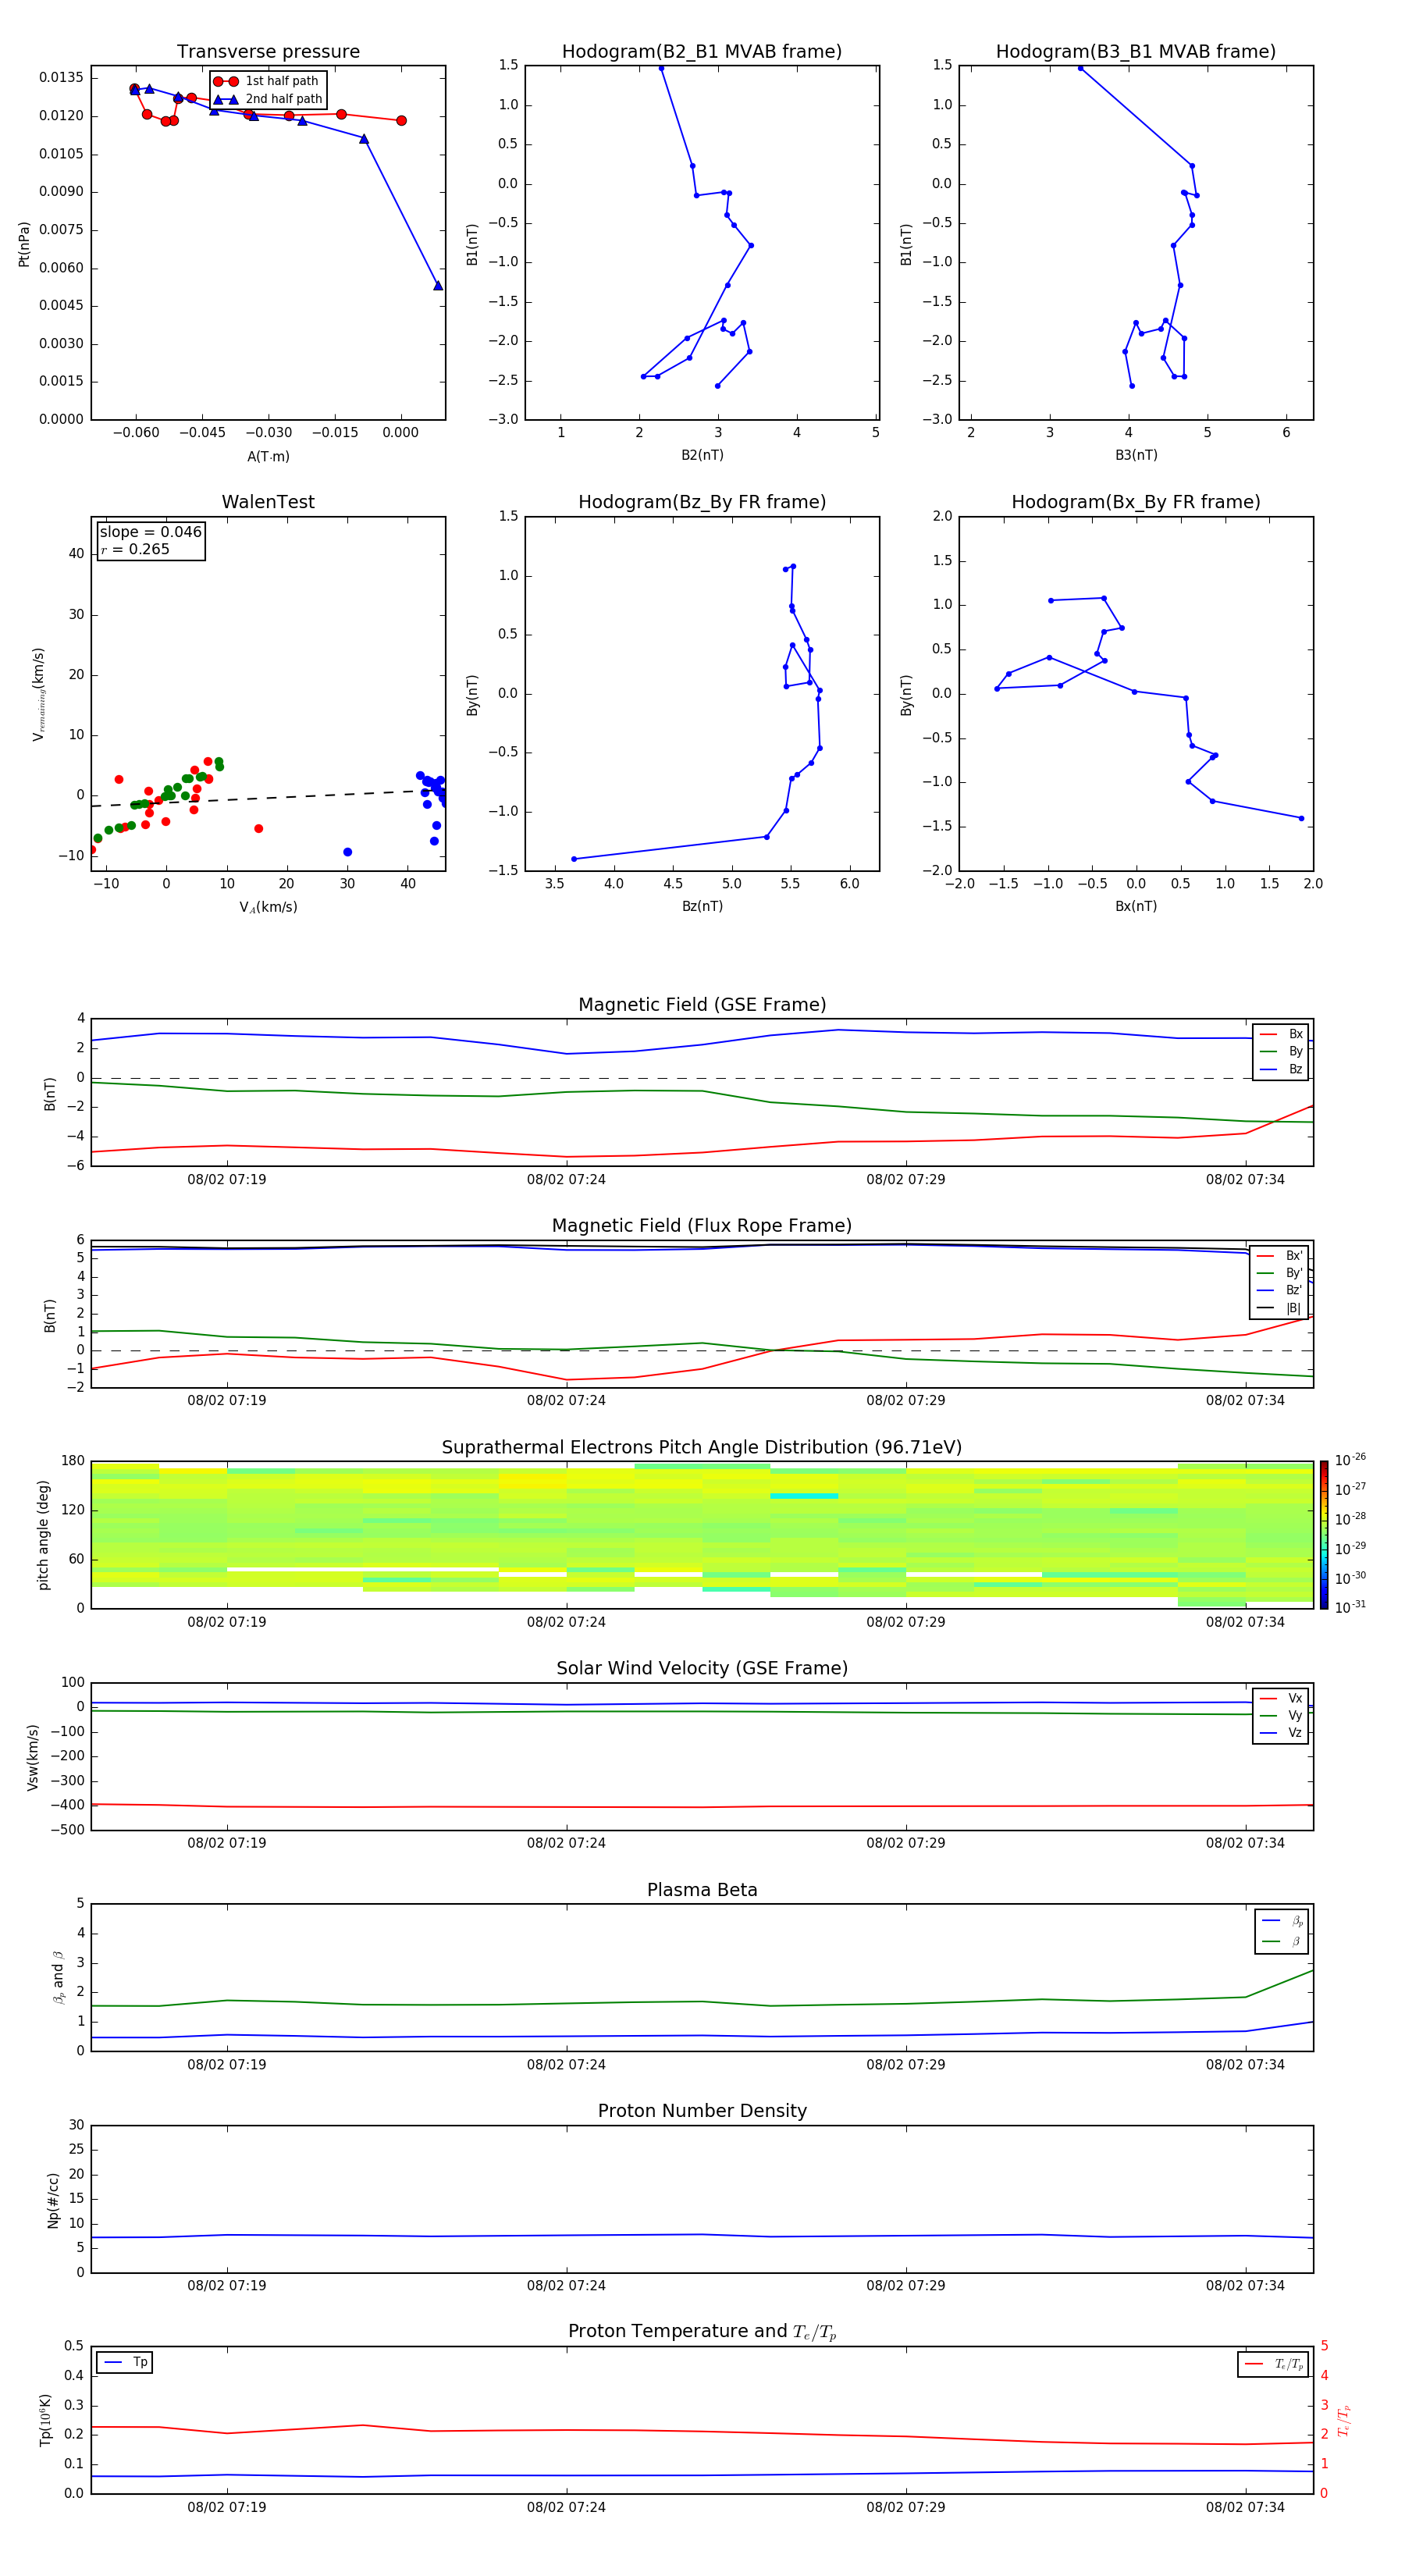The width and height of the screenshot is (1405, 2576).
Task: Click the last blue triangle point in Transverse pressure plot
Action: [x=438, y=286]
